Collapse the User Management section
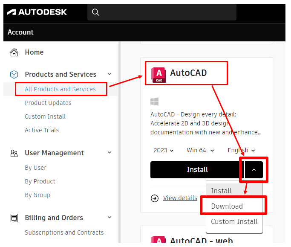The image size is (291, 247). tap(109, 153)
